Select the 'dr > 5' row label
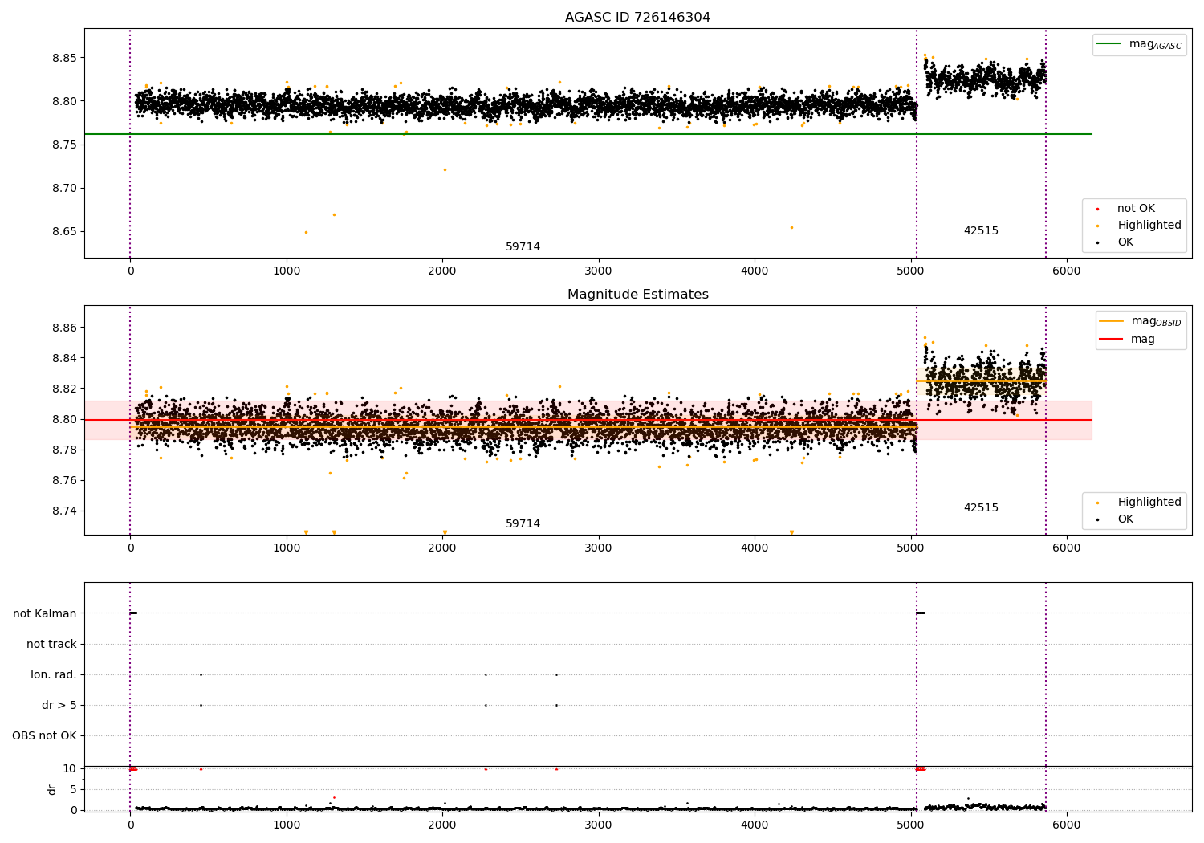 point(59,706)
